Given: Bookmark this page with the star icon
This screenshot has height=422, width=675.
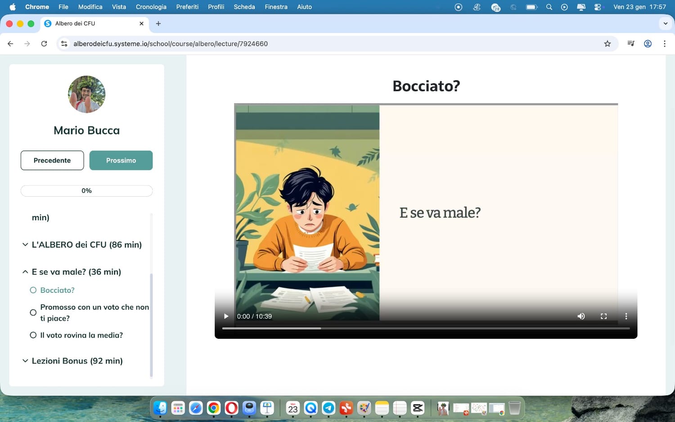Looking at the screenshot, I should 607,44.
